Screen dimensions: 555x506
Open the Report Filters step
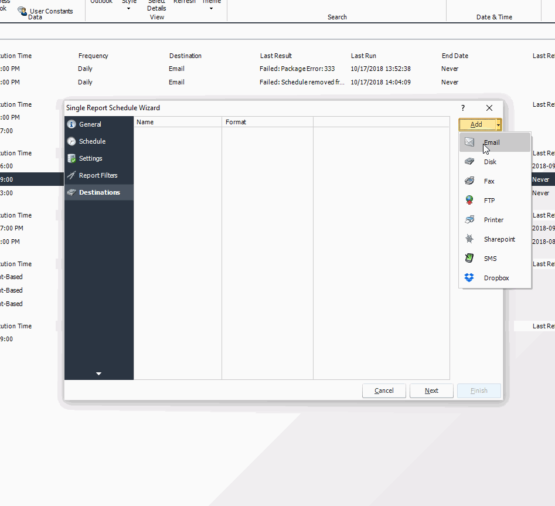coord(98,175)
